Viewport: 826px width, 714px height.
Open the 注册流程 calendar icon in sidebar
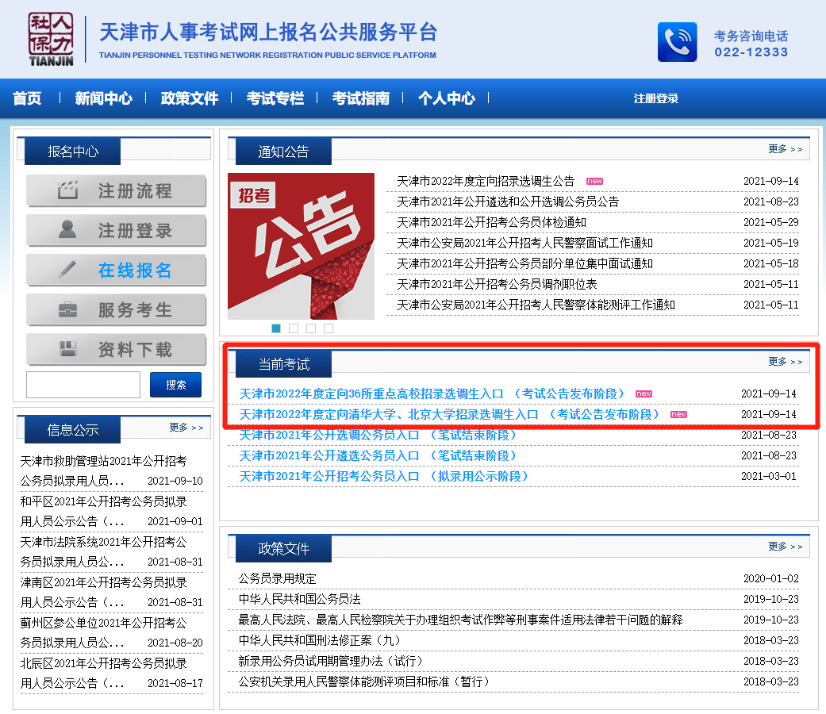pyautogui.click(x=70, y=191)
